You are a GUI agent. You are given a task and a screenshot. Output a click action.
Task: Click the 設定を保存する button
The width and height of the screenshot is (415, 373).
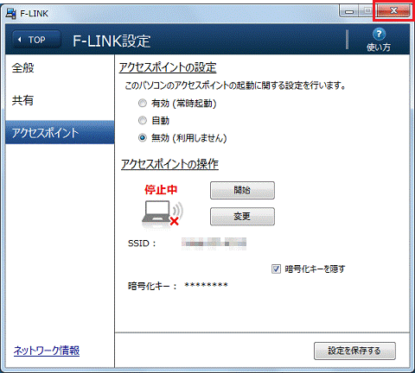click(354, 351)
